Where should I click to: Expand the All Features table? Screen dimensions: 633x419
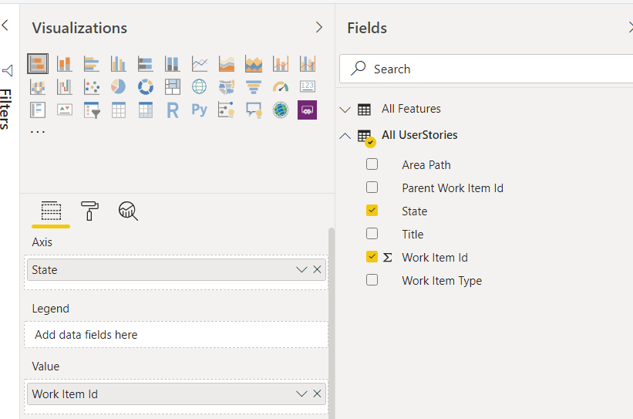pyautogui.click(x=345, y=110)
